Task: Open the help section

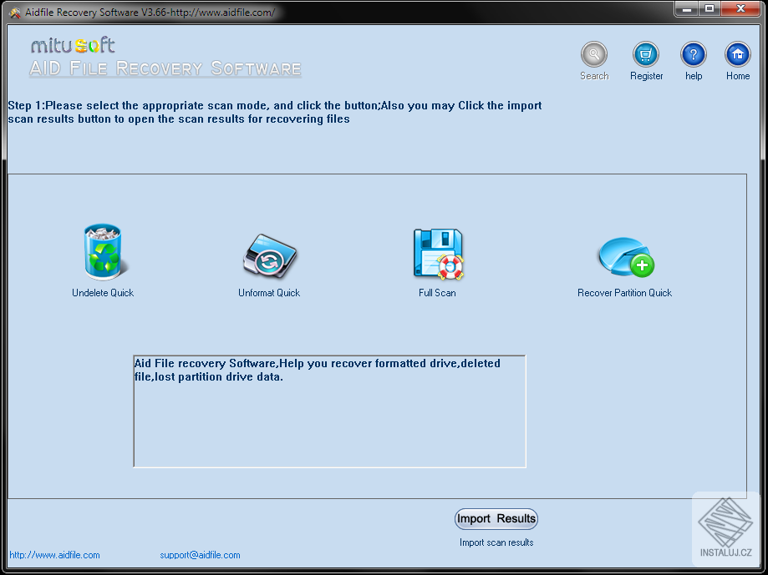Action: tap(693, 58)
